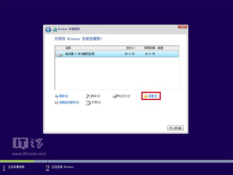The image size is (233, 175).
Task: Click the yellow star new-partition icon
Action: point(146,96)
